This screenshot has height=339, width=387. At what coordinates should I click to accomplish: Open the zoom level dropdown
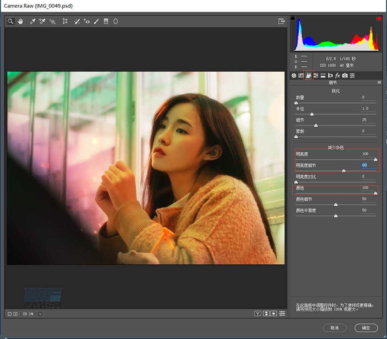coord(40,314)
